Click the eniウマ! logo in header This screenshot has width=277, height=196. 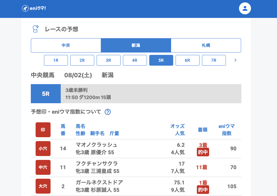coord(34,8)
